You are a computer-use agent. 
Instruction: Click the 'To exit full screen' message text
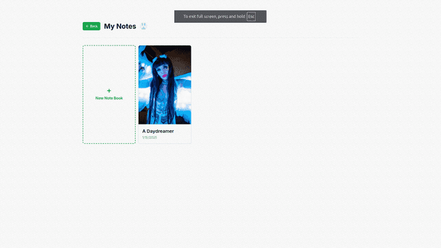coord(214,17)
